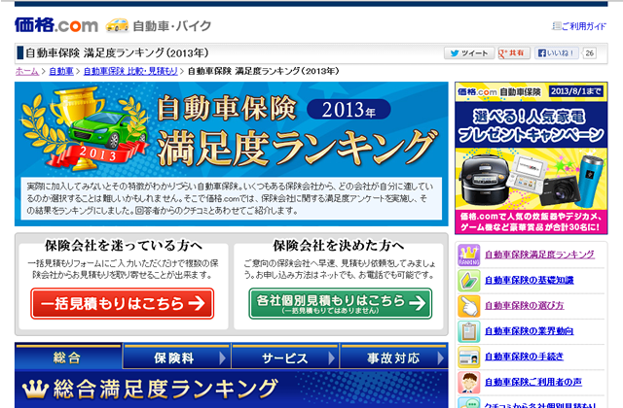Click the person face icon for ご利用者の声
This screenshot has width=623, height=408.
(x=468, y=383)
